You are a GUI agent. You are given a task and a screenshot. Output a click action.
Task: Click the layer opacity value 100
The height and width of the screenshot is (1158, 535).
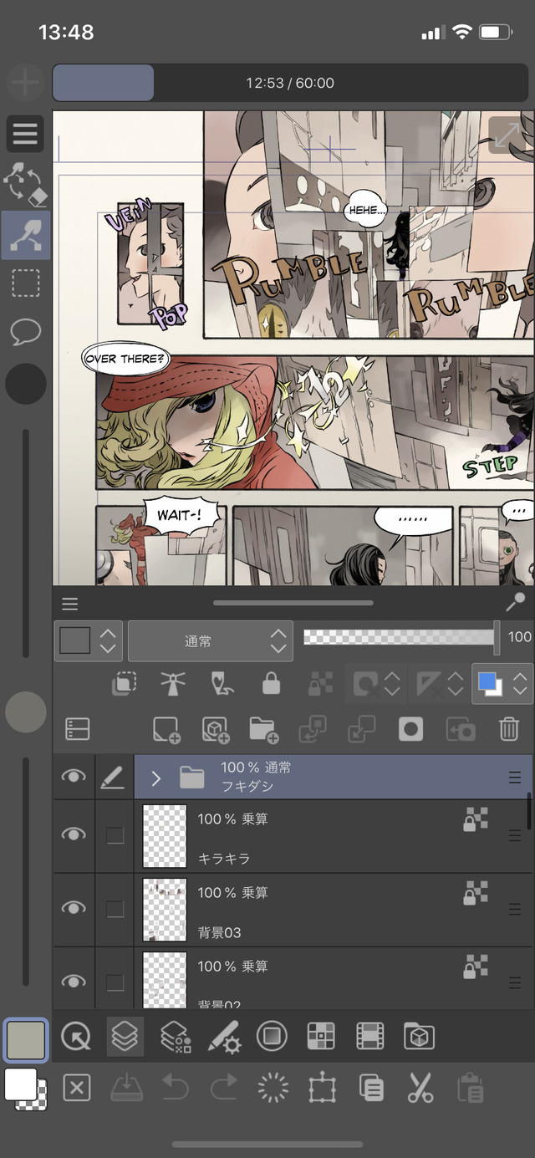tap(519, 637)
